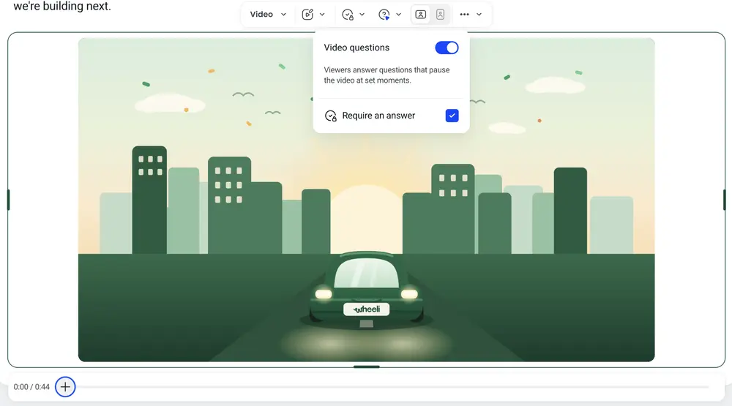Open the Video block type dropdown
The height and width of the screenshot is (406, 732).
[x=267, y=15]
